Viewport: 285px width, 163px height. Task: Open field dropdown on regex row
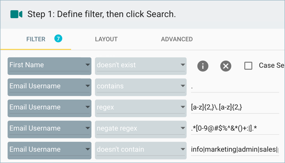[x=49, y=108]
